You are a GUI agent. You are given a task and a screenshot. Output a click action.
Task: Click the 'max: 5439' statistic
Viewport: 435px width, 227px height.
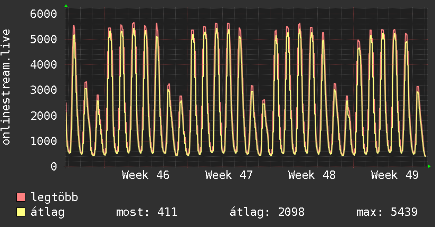[x=387, y=212]
